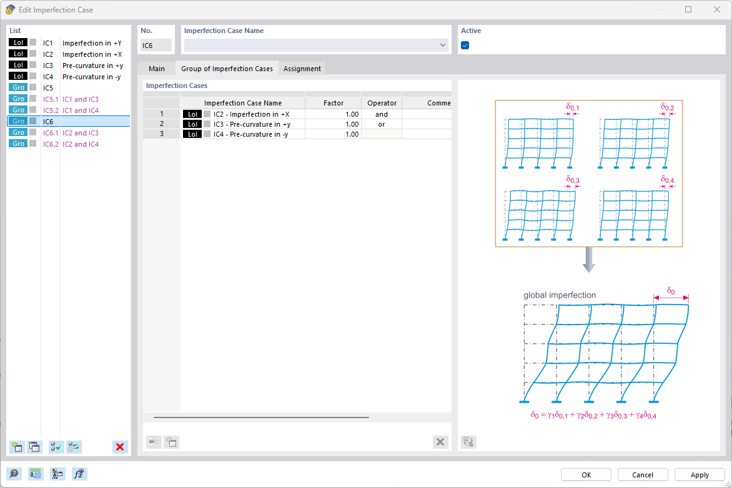Delete selected case with red X icon
Image resolution: width=732 pixels, height=488 pixels.
pyautogui.click(x=120, y=447)
